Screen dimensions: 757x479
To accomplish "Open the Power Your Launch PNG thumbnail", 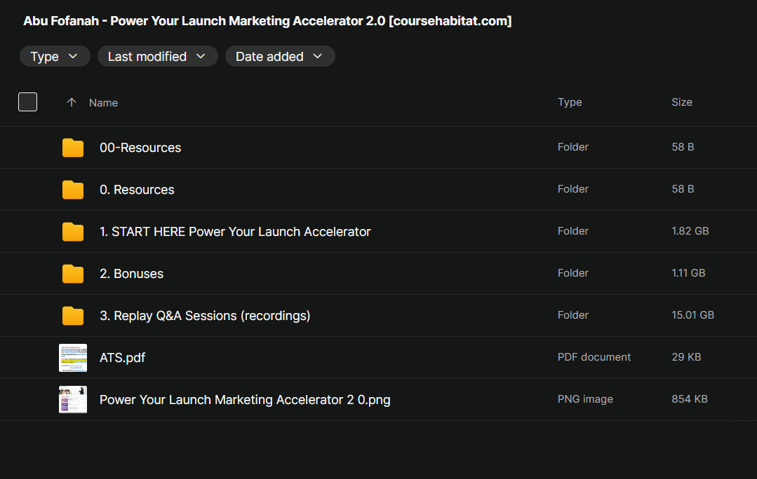I will [x=73, y=400].
